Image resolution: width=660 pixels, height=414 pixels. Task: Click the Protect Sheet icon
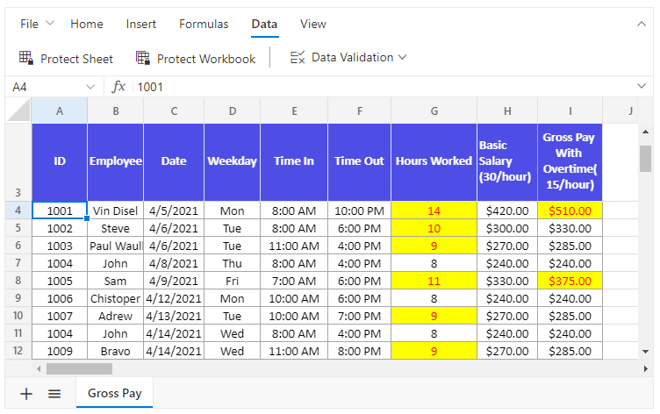(x=26, y=59)
